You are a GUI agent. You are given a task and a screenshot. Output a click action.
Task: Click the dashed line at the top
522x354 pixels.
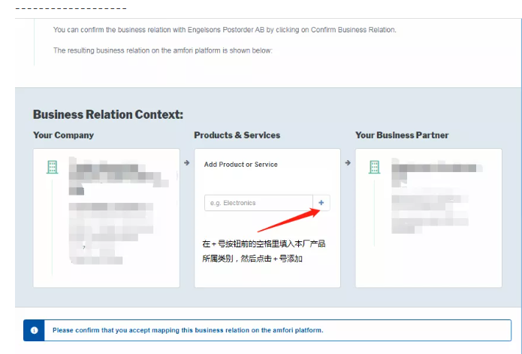pyautogui.click(x=71, y=9)
